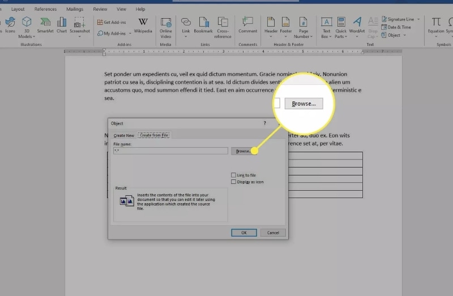The height and width of the screenshot is (296, 453).
Task: Open the Mailings ribbon tab
Action: point(75,9)
